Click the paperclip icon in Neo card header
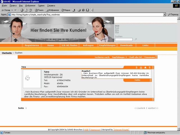This screenshot has height=135, width=180. click(x=150, y=67)
